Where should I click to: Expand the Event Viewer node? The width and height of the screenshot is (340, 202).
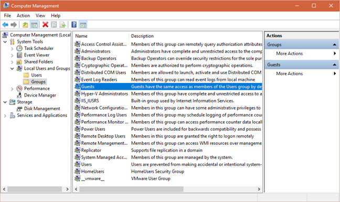click(x=12, y=55)
